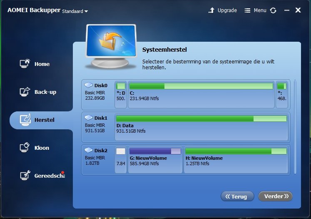Select the G: NieuwVolume partition
The image size is (311, 219).
pos(155,160)
